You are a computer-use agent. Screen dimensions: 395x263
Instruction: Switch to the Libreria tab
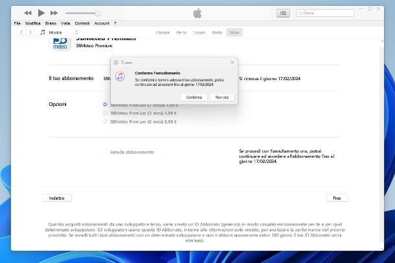[x=163, y=32]
